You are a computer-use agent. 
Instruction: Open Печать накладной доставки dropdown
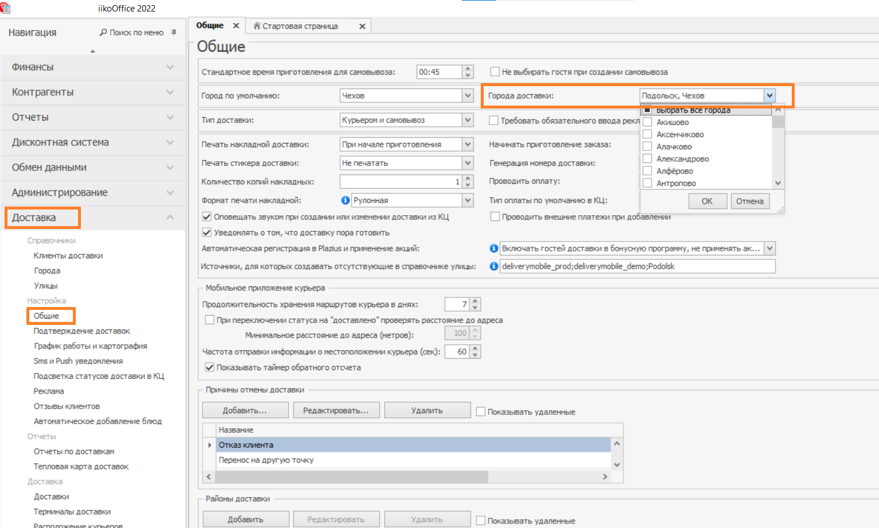pyautogui.click(x=468, y=145)
